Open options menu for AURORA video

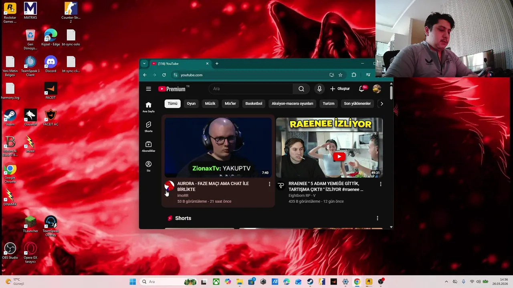(x=269, y=184)
